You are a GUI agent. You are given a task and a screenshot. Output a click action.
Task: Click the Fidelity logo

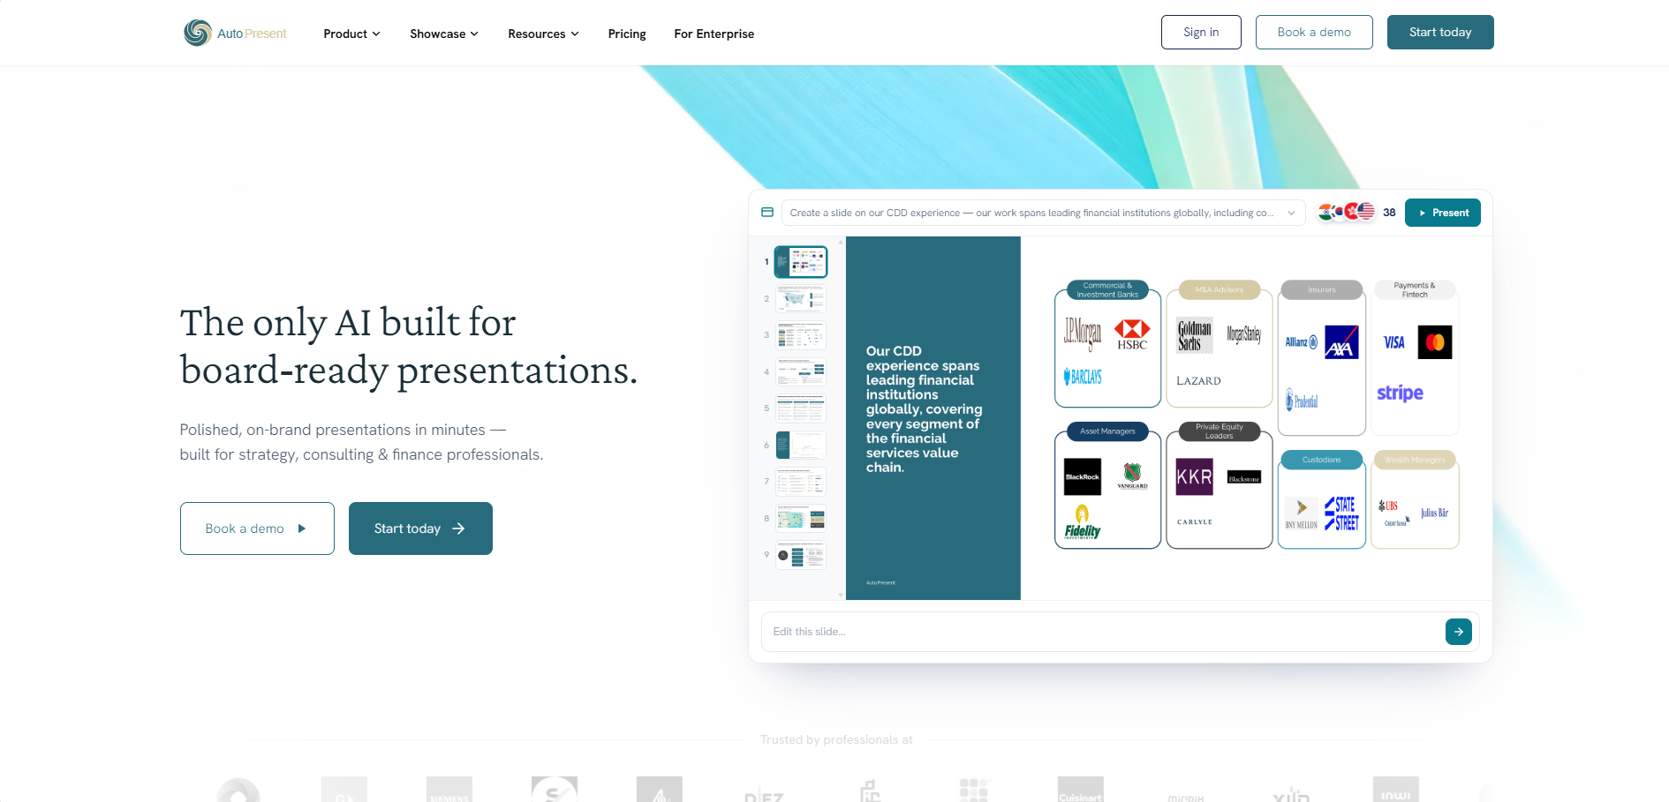click(x=1083, y=521)
